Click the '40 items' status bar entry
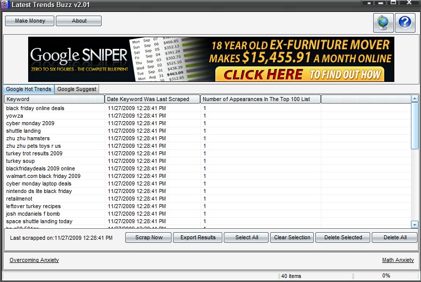Screen dimensions: 421x282 [291, 276]
